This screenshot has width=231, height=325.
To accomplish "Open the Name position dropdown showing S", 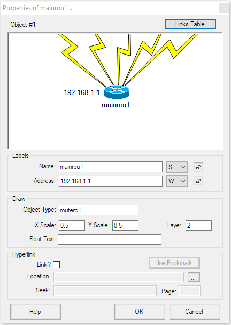I will pyautogui.click(x=177, y=167).
